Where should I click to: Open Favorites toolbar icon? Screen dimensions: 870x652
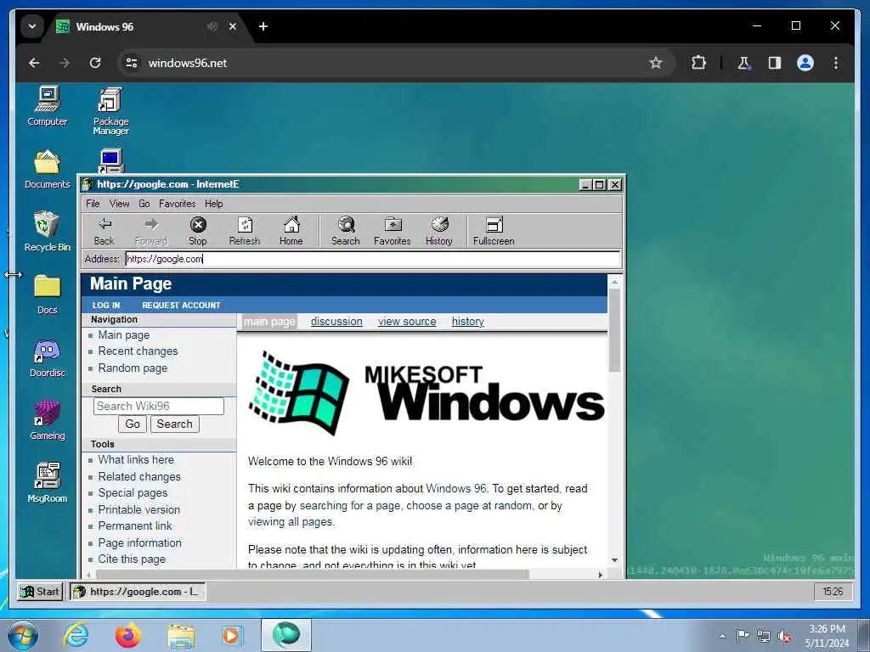tap(393, 231)
